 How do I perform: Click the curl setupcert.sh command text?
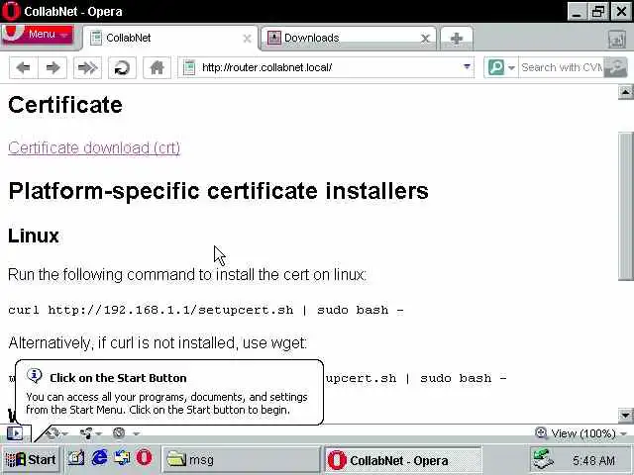(x=206, y=310)
